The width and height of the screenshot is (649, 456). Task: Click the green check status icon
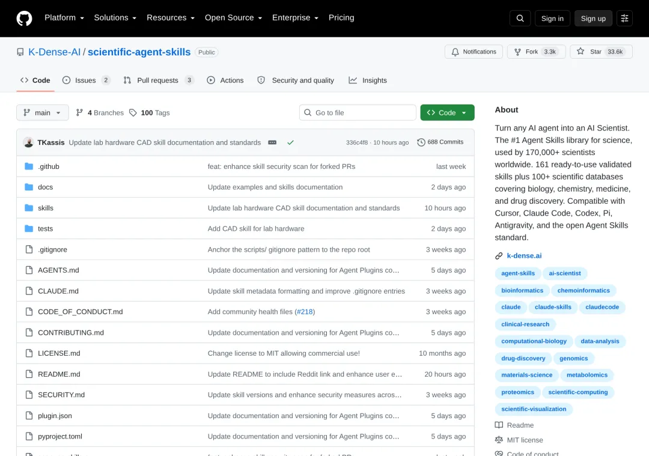pos(290,142)
